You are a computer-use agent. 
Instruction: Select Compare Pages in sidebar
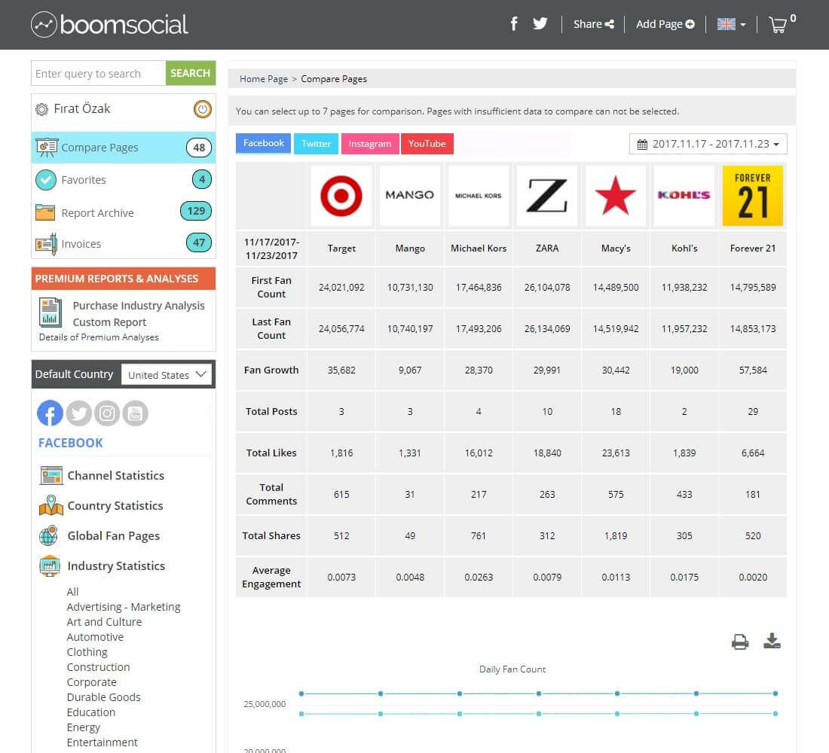tap(123, 148)
